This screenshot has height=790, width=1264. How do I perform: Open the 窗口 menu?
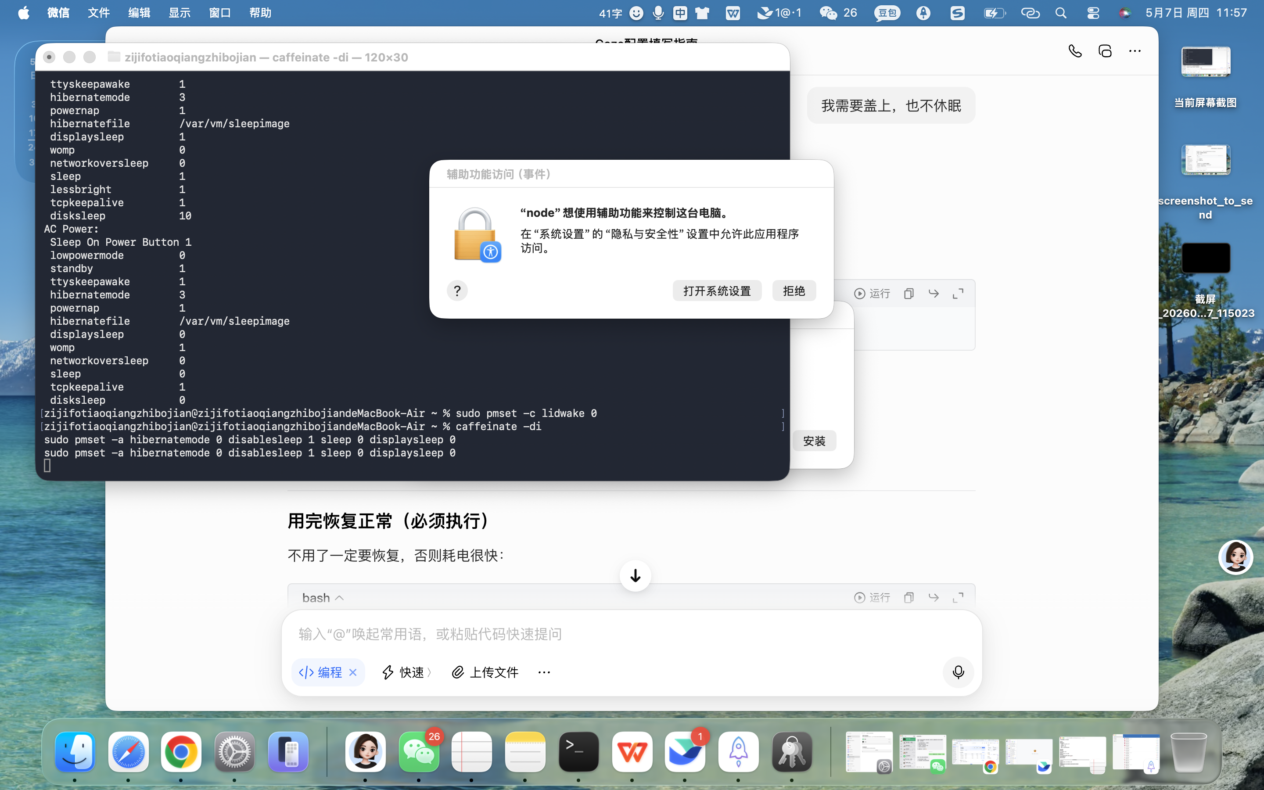(220, 13)
